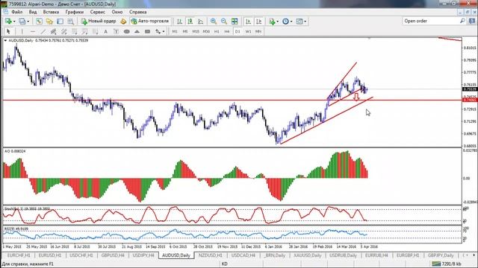Screen dimensions: 478x268
Task: Switch to D1 timeframe
Action: pos(238,31)
